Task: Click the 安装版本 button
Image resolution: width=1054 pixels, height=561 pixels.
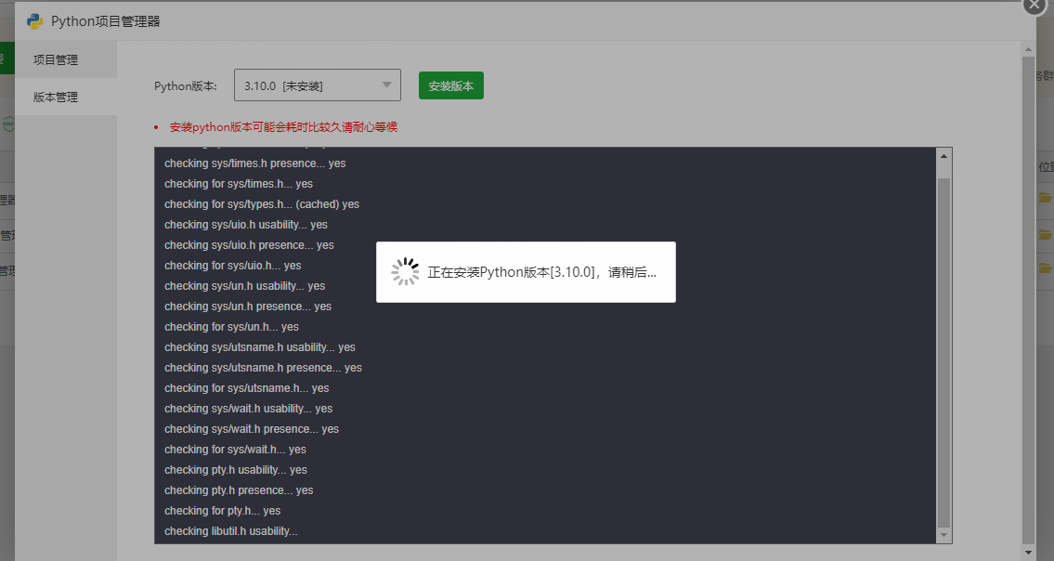Action: (451, 85)
